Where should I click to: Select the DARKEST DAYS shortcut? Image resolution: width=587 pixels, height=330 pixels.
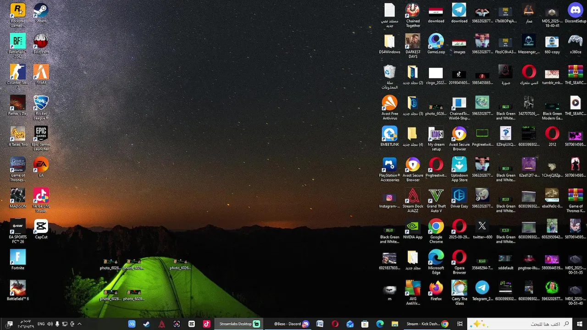pos(413,46)
